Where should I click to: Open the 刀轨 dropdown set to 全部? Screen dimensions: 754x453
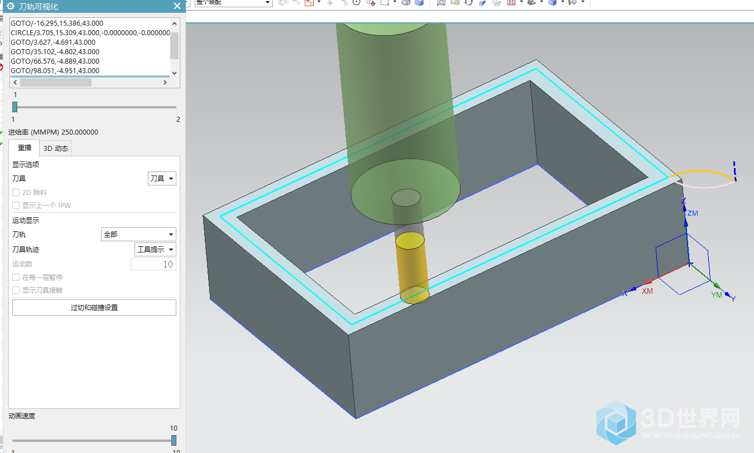point(139,235)
